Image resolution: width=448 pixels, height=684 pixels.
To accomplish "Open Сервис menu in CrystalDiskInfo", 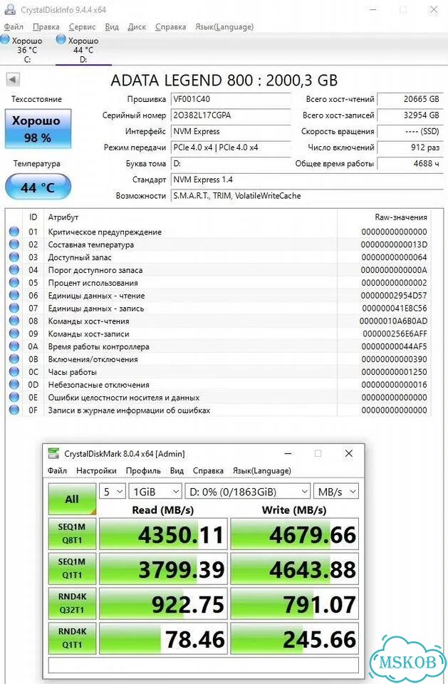I will [82, 26].
